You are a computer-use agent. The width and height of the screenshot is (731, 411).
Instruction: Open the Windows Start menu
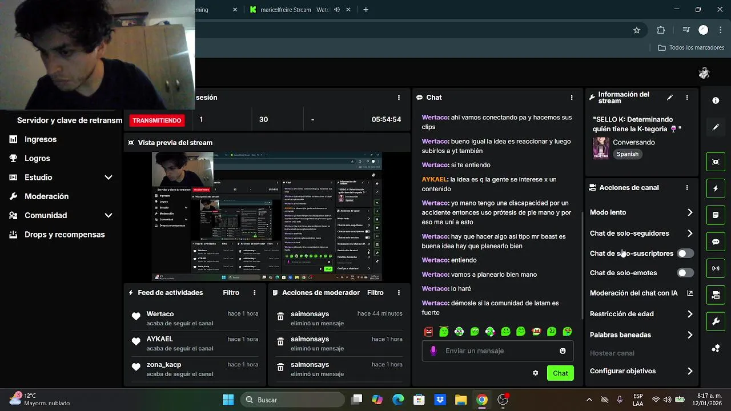click(x=228, y=400)
